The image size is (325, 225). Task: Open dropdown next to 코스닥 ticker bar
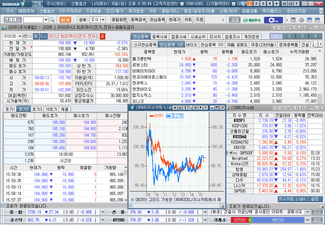(103, 220)
